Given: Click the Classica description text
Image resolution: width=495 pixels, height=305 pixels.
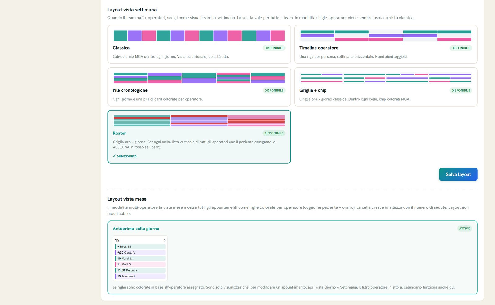Looking at the screenshot, I should [x=171, y=57].
